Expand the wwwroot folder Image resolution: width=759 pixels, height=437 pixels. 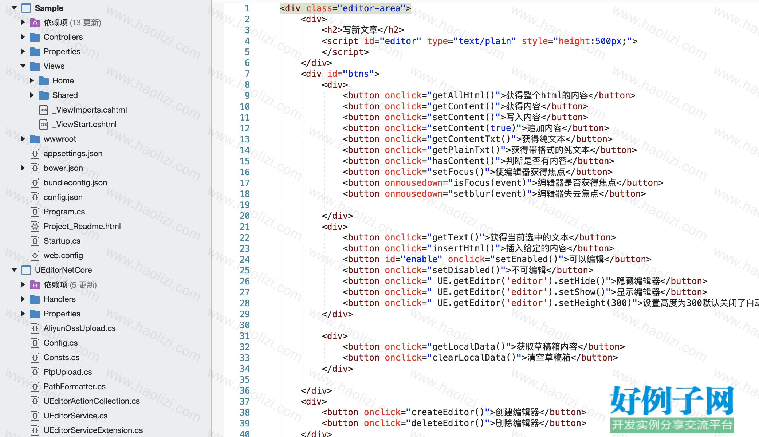pyautogui.click(x=23, y=139)
